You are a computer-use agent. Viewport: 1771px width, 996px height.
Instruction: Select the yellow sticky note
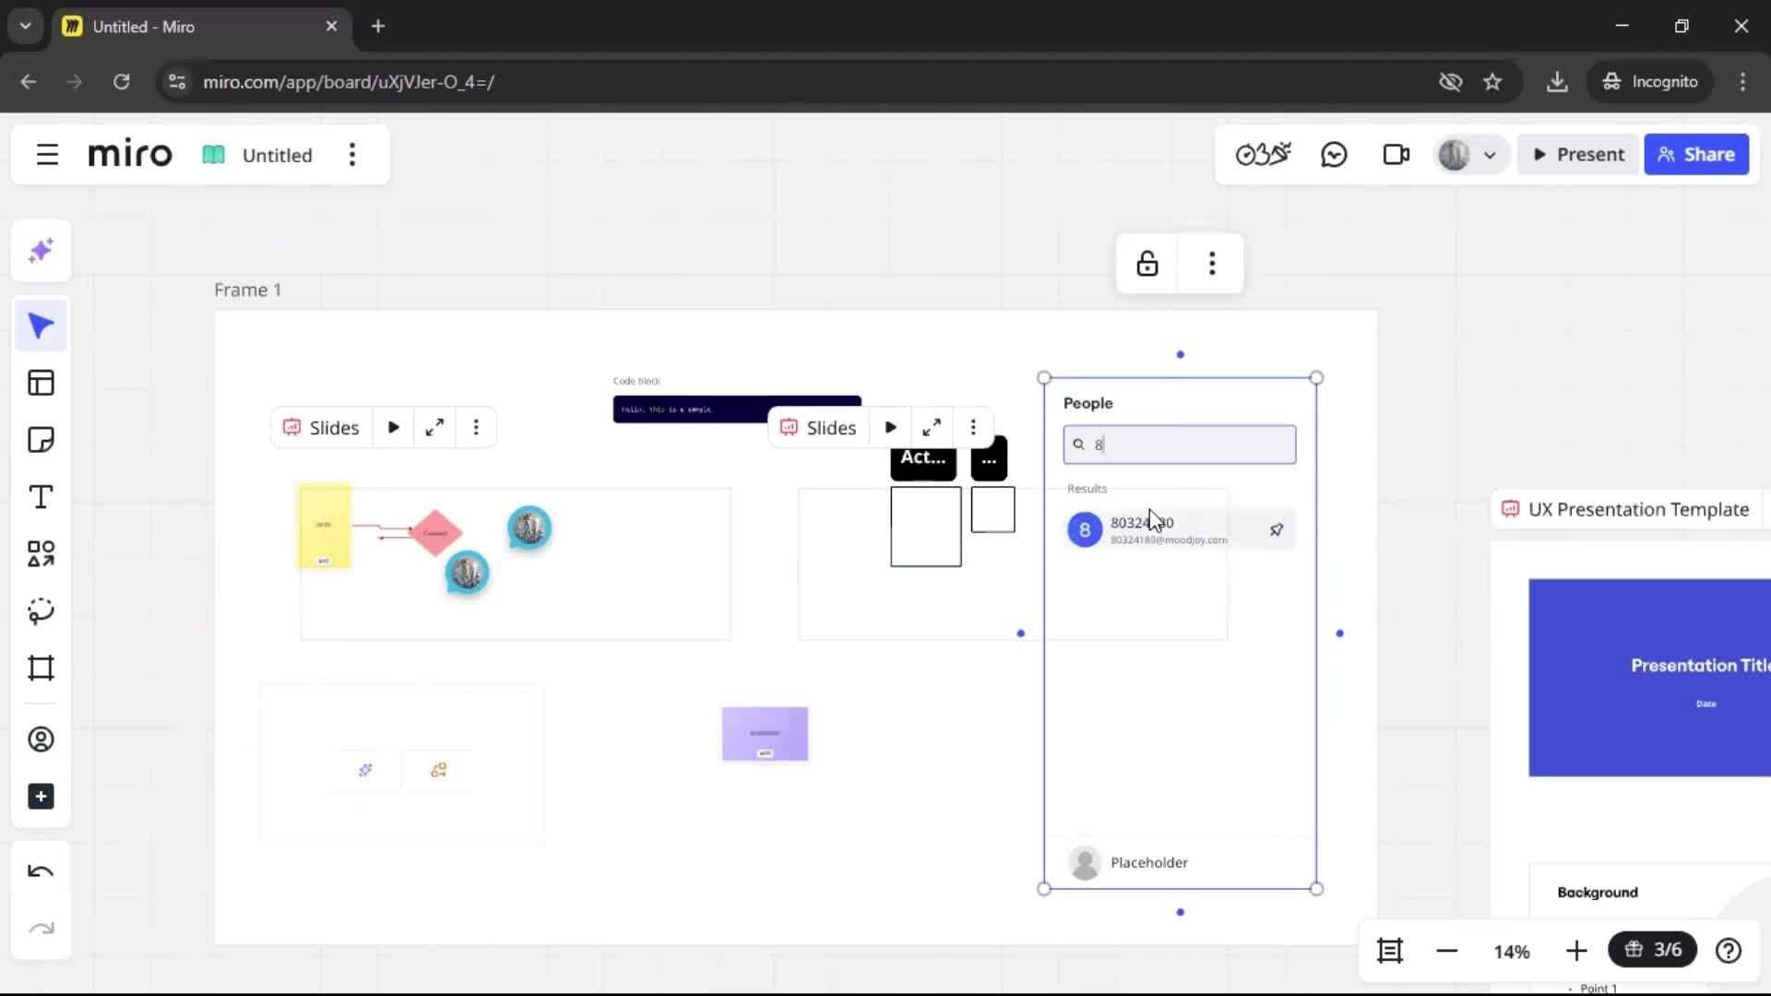[324, 526]
